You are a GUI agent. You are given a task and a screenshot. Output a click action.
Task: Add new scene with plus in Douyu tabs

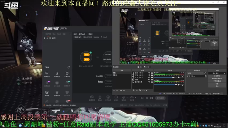pyautogui.click(x=70, y=34)
